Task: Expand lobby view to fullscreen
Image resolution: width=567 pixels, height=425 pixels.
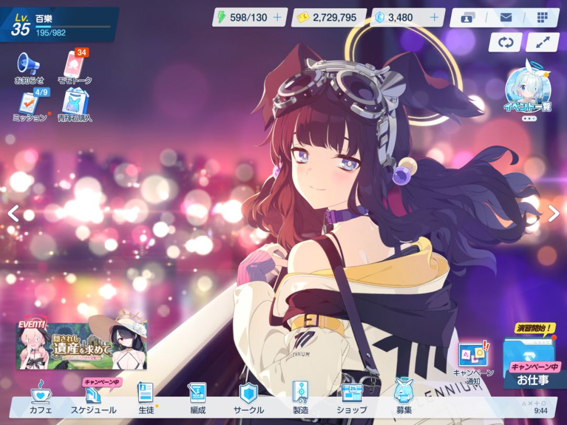Action: 542,42
